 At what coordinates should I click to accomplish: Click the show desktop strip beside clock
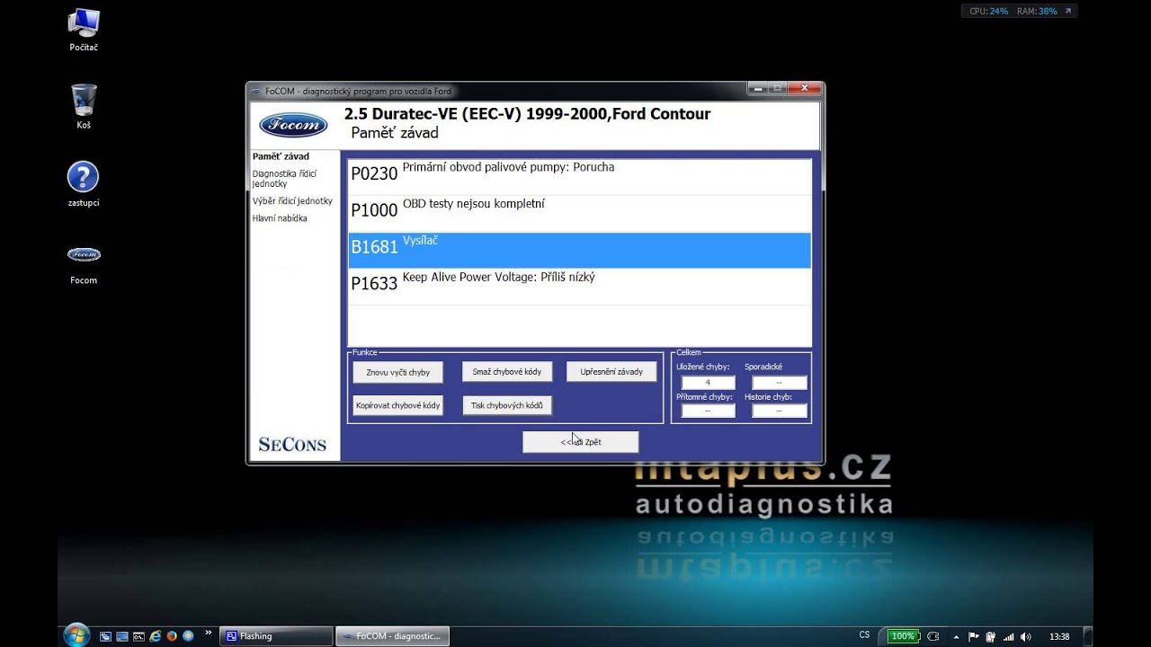click(x=1088, y=636)
